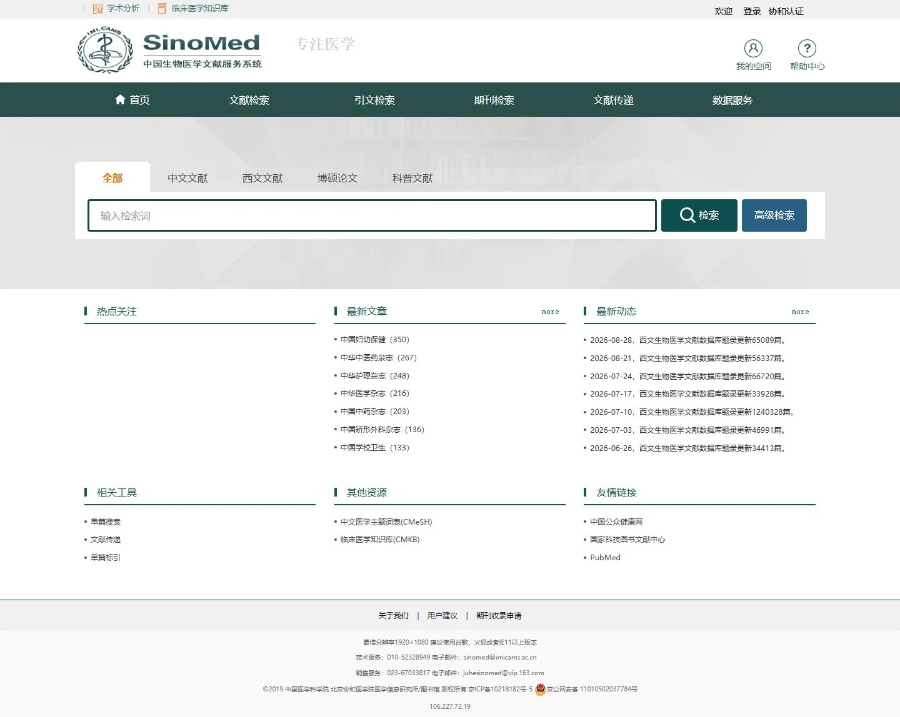Open more link for 最新动态

(x=800, y=312)
